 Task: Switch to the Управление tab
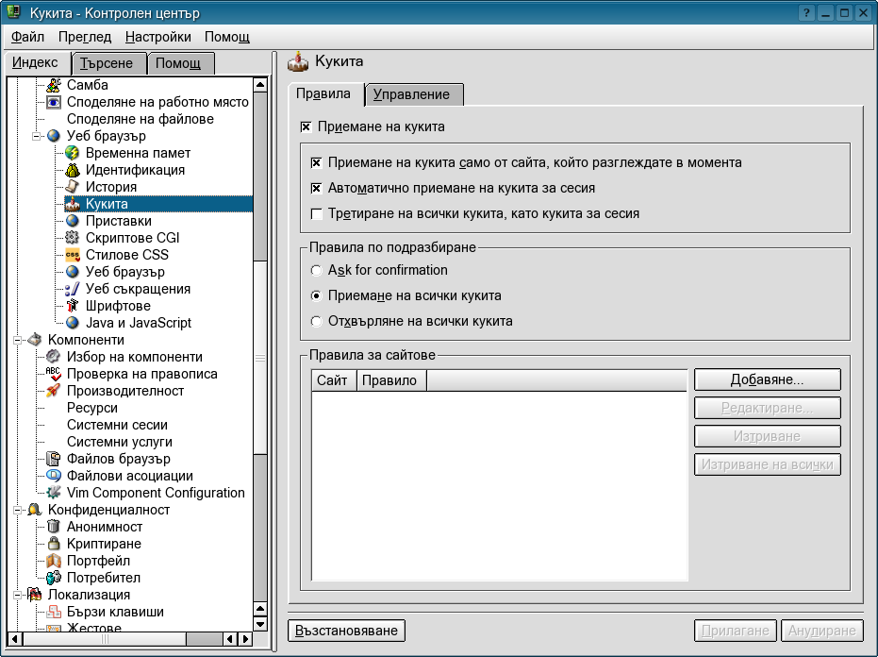[412, 94]
